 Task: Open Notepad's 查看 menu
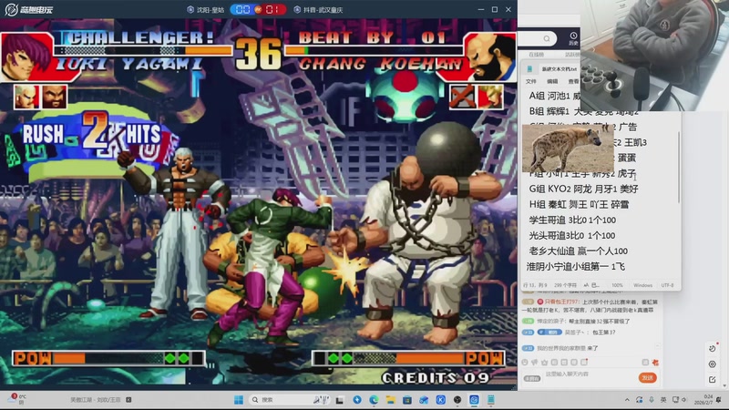point(574,81)
